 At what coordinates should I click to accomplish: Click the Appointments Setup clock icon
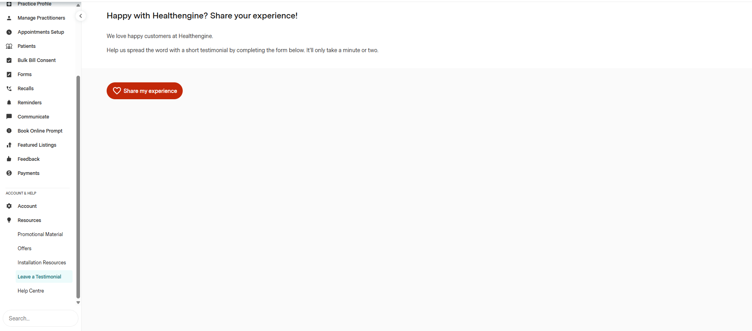click(9, 32)
